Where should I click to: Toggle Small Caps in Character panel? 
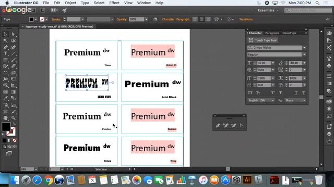click(258, 93)
